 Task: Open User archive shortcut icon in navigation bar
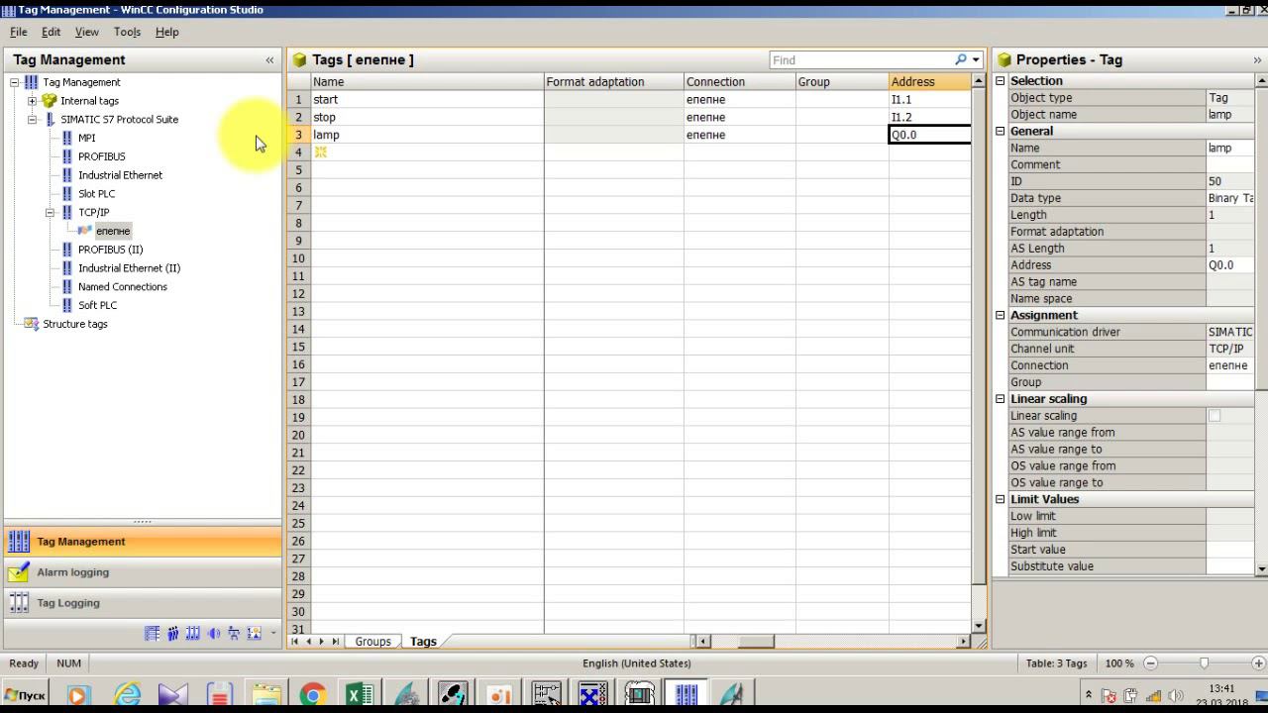(x=193, y=634)
